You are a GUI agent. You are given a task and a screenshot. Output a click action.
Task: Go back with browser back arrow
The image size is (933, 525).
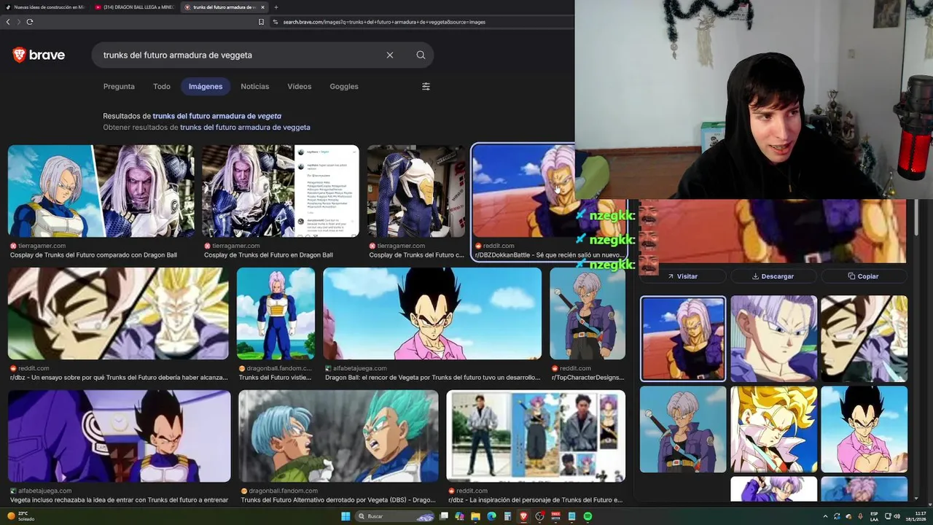pos(8,22)
